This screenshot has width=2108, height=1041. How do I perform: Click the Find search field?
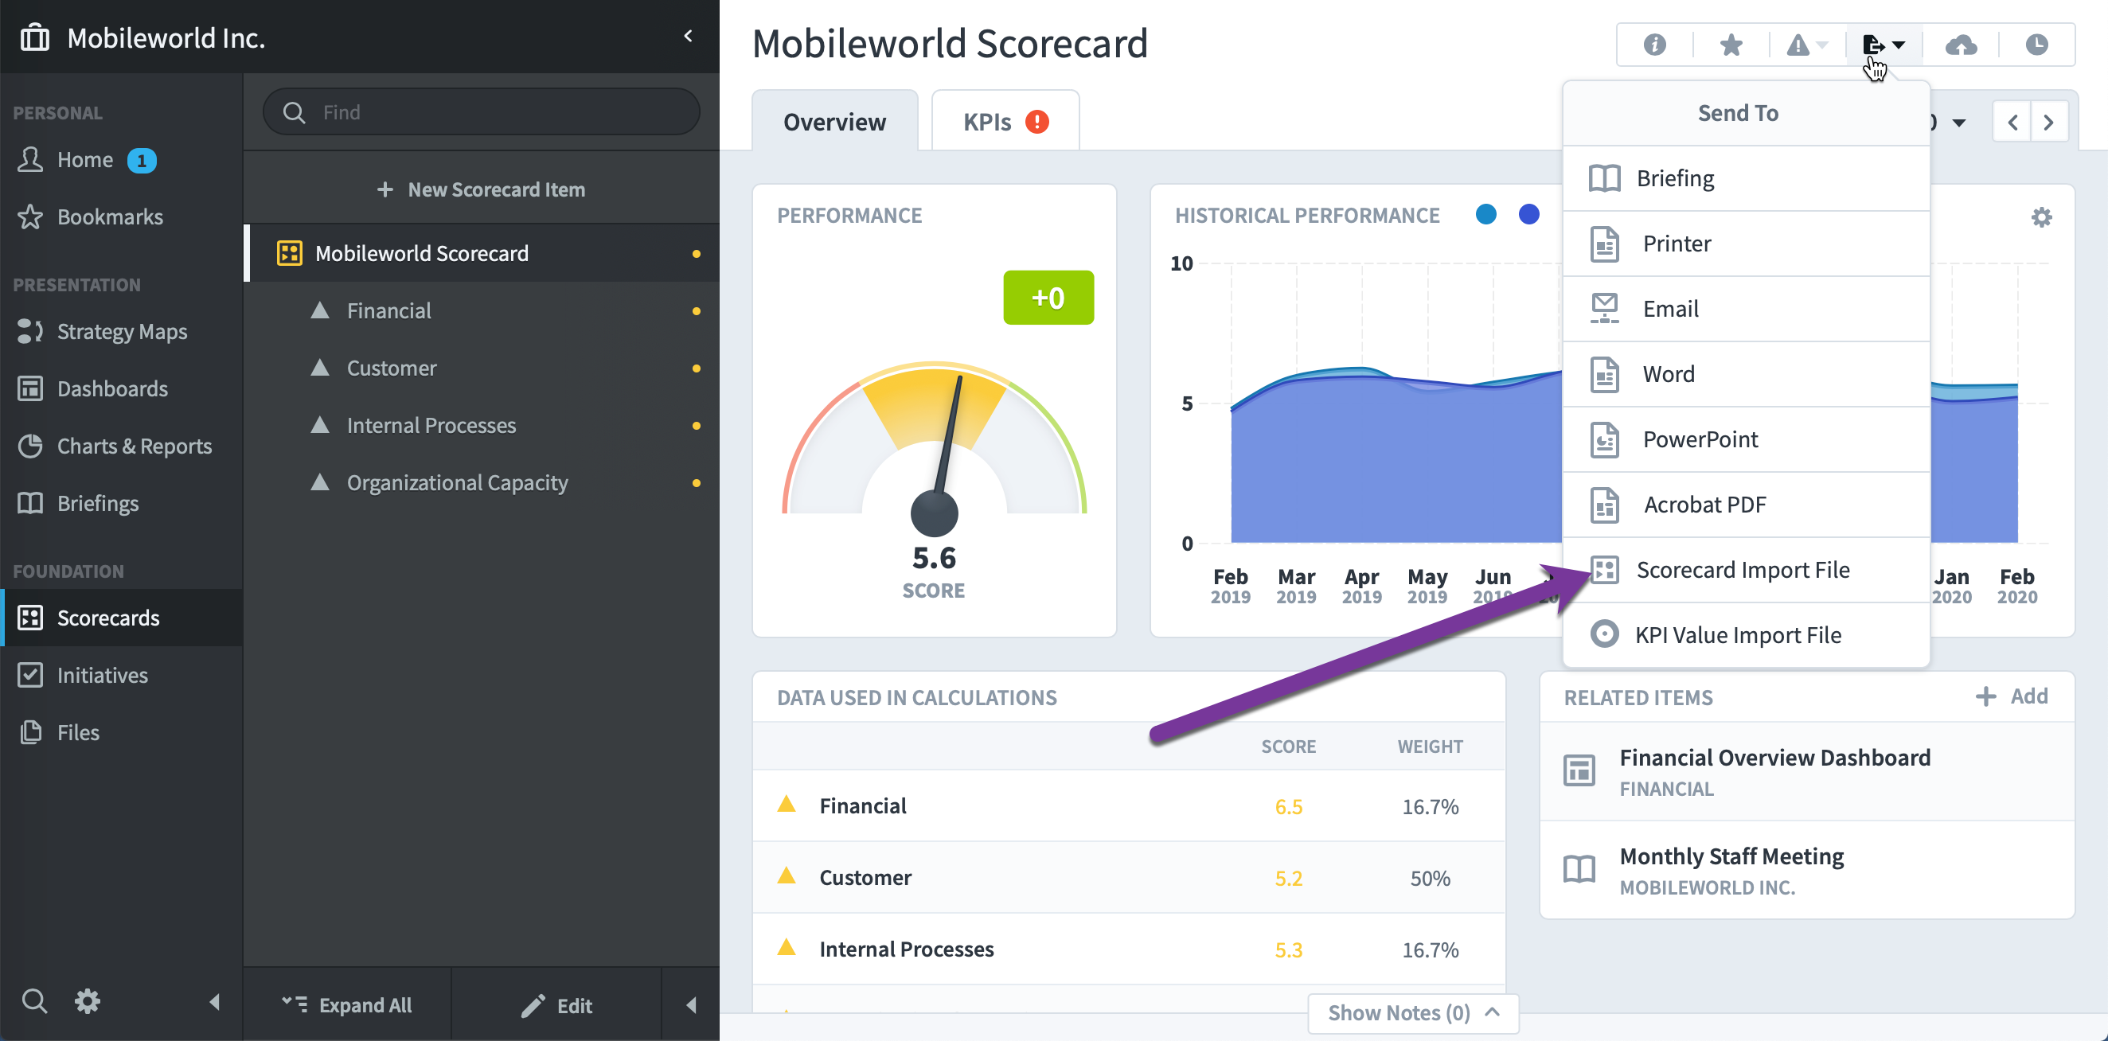pos(481,112)
